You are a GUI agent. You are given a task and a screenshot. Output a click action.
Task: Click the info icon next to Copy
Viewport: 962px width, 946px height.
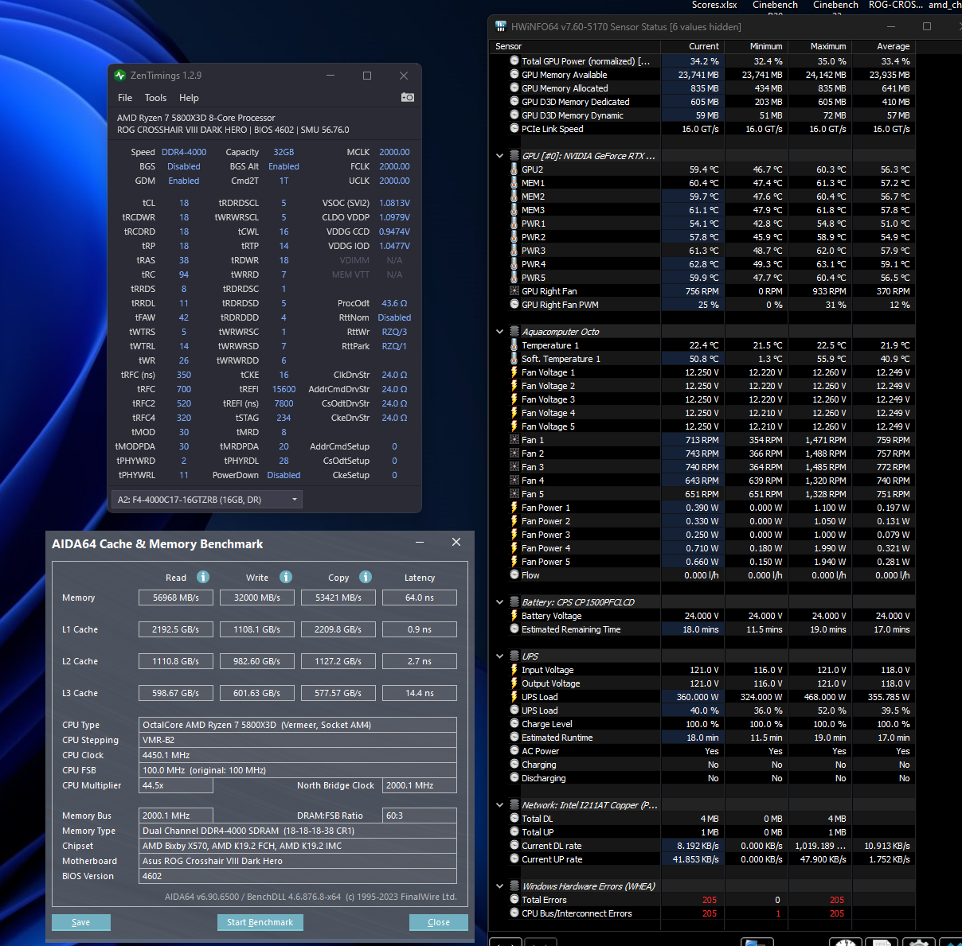(366, 577)
